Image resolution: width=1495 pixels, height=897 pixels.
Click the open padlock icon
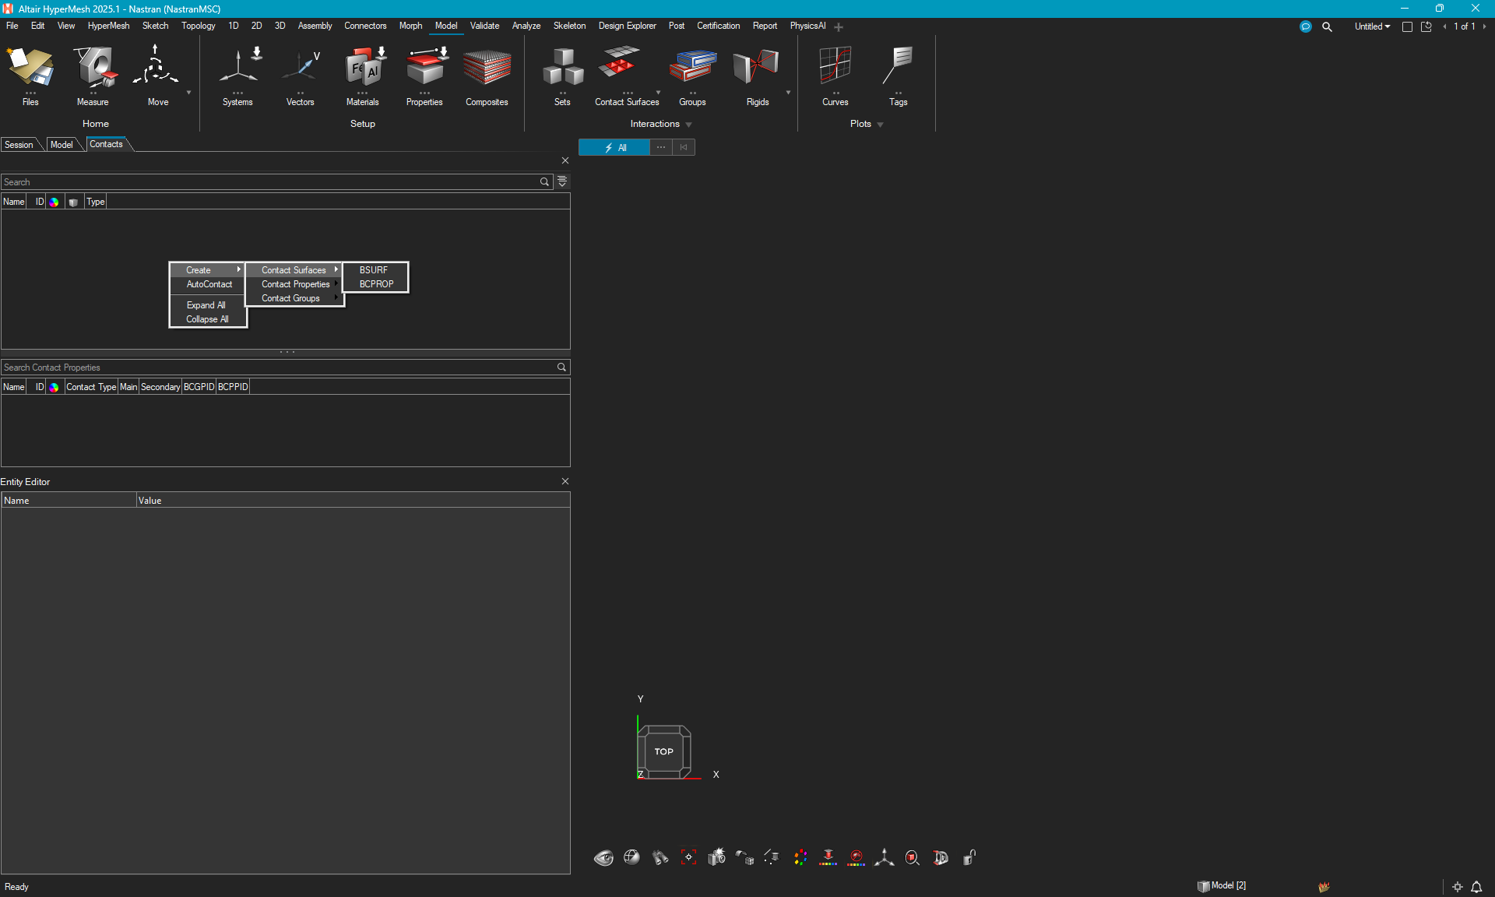pyautogui.click(x=969, y=857)
